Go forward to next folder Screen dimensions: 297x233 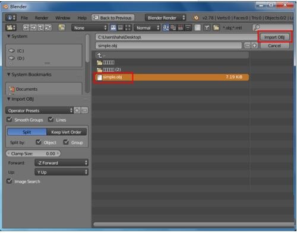[x=33, y=28]
